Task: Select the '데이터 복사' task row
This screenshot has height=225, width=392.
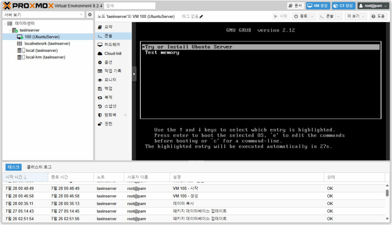Action: [194, 204]
